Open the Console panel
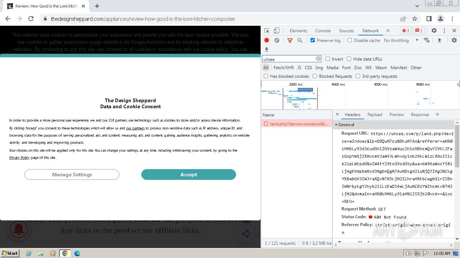The image size is (460, 258). click(x=323, y=31)
